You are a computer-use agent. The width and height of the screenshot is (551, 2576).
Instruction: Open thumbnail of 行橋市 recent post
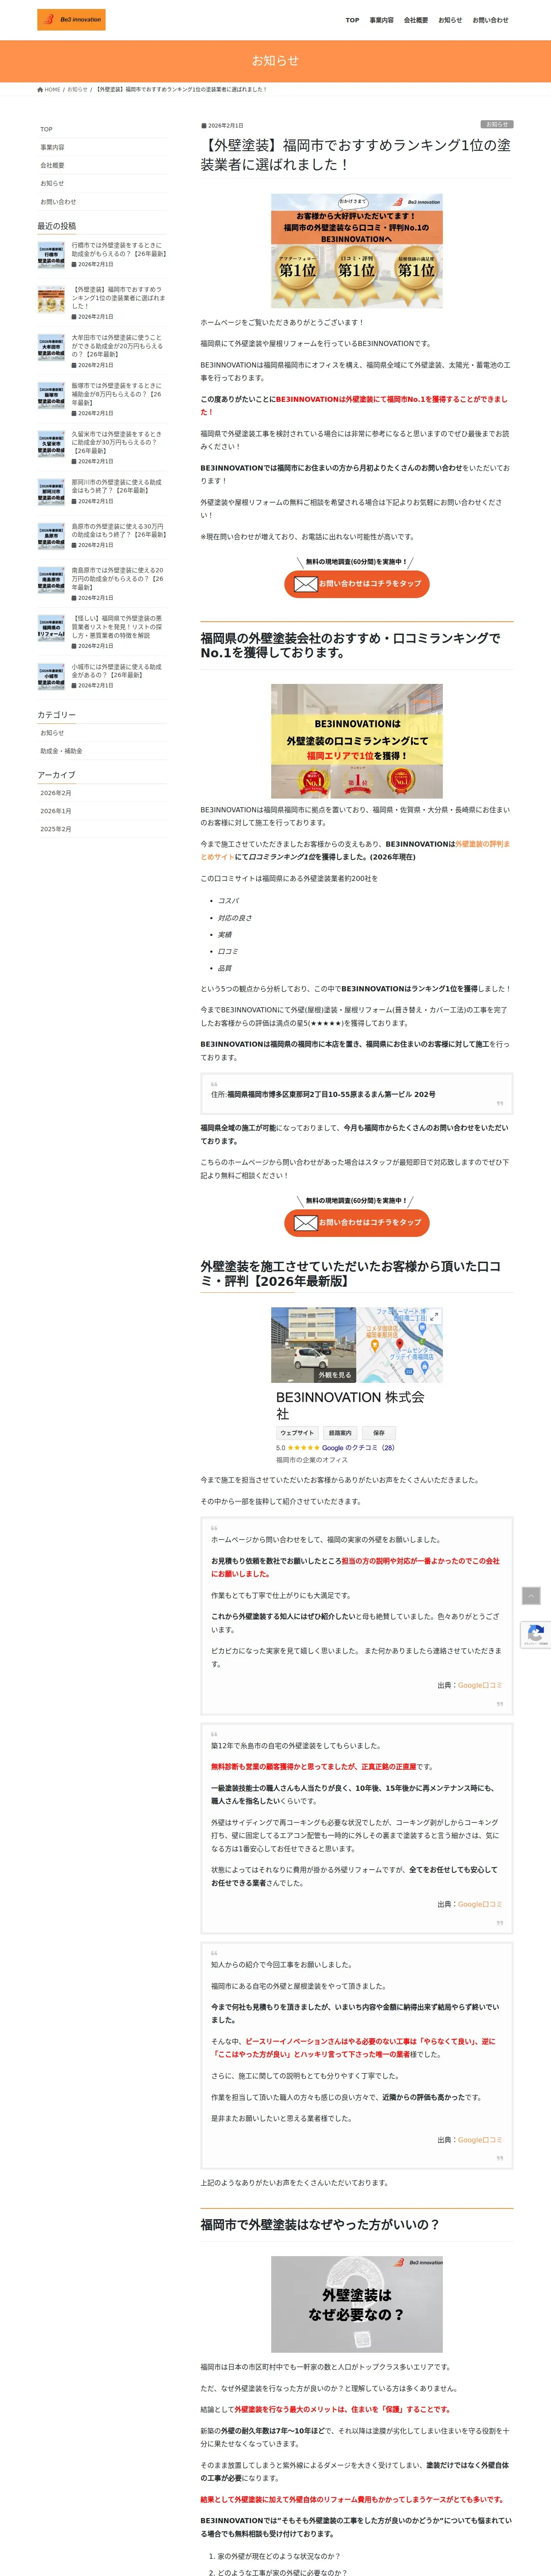(51, 254)
